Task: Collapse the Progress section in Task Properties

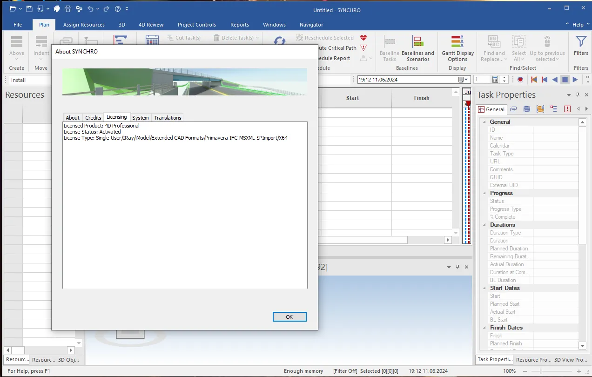Action: pyautogui.click(x=484, y=193)
